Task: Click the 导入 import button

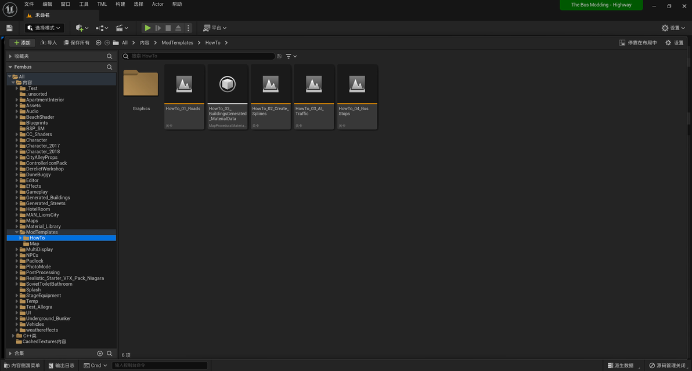Action: pyautogui.click(x=49, y=43)
